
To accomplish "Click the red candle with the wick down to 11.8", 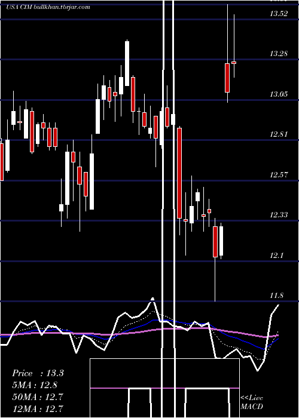I will click(x=215, y=242).
